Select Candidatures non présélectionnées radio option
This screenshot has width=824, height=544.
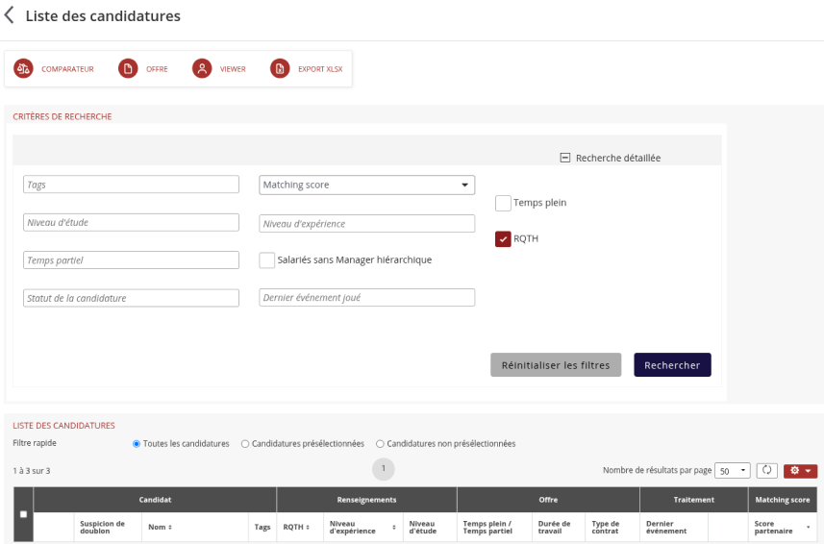coord(380,444)
